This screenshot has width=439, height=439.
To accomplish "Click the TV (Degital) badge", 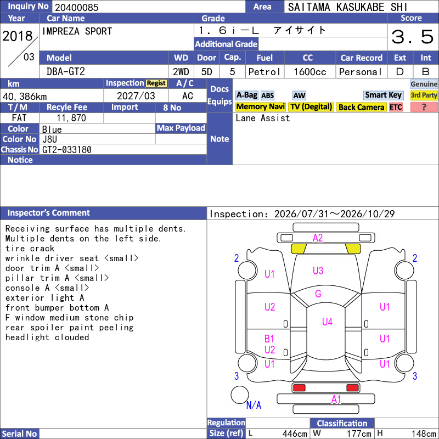I will (x=311, y=106).
